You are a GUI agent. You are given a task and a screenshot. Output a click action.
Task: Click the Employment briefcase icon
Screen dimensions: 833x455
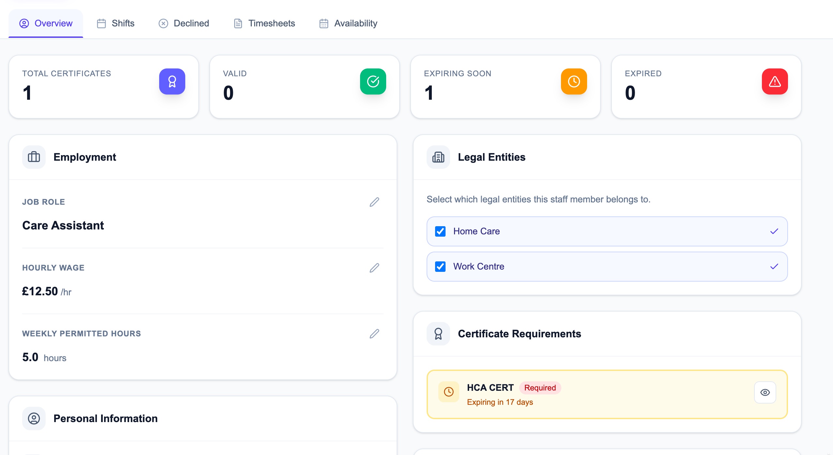point(34,157)
